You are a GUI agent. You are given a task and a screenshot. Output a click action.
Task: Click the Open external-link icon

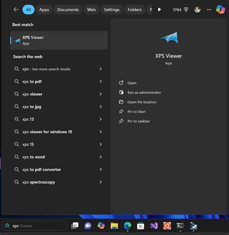[121, 83]
